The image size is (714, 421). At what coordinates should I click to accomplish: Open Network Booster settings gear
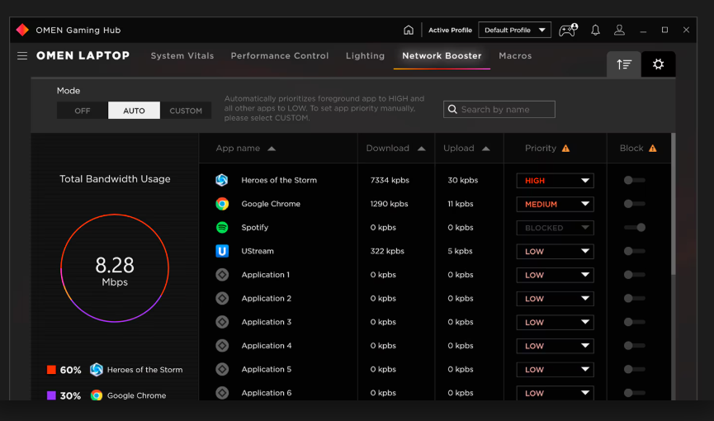tap(659, 64)
